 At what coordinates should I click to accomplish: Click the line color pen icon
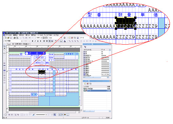click(x=34, y=115)
